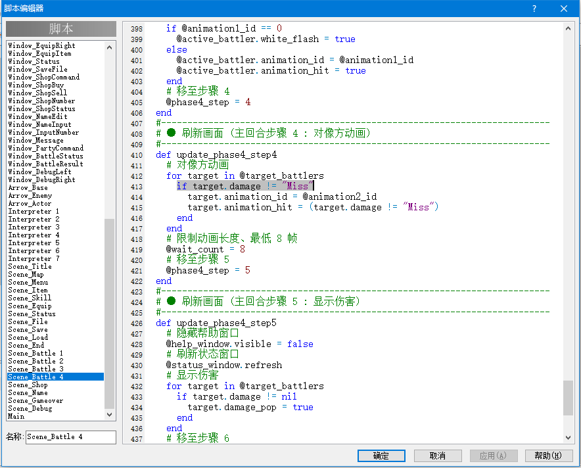This screenshot has height=468, width=581.
Task: Click the 名称 script name field
Action: tap(71, 437)
